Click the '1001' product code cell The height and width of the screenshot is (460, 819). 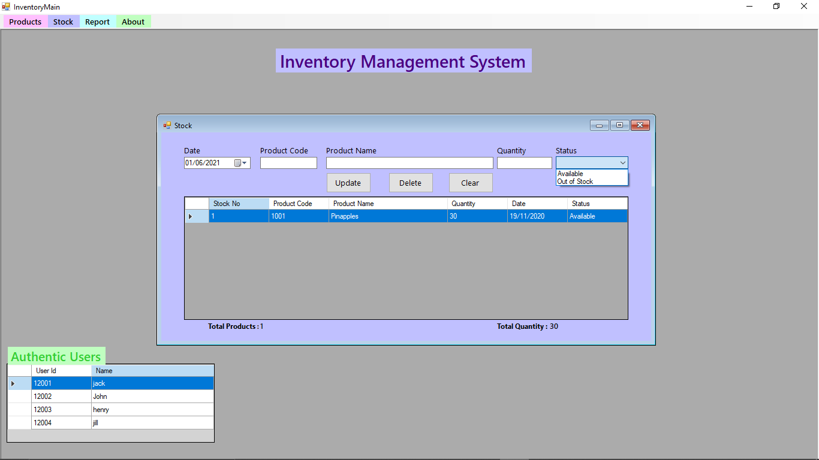[299, 216]
